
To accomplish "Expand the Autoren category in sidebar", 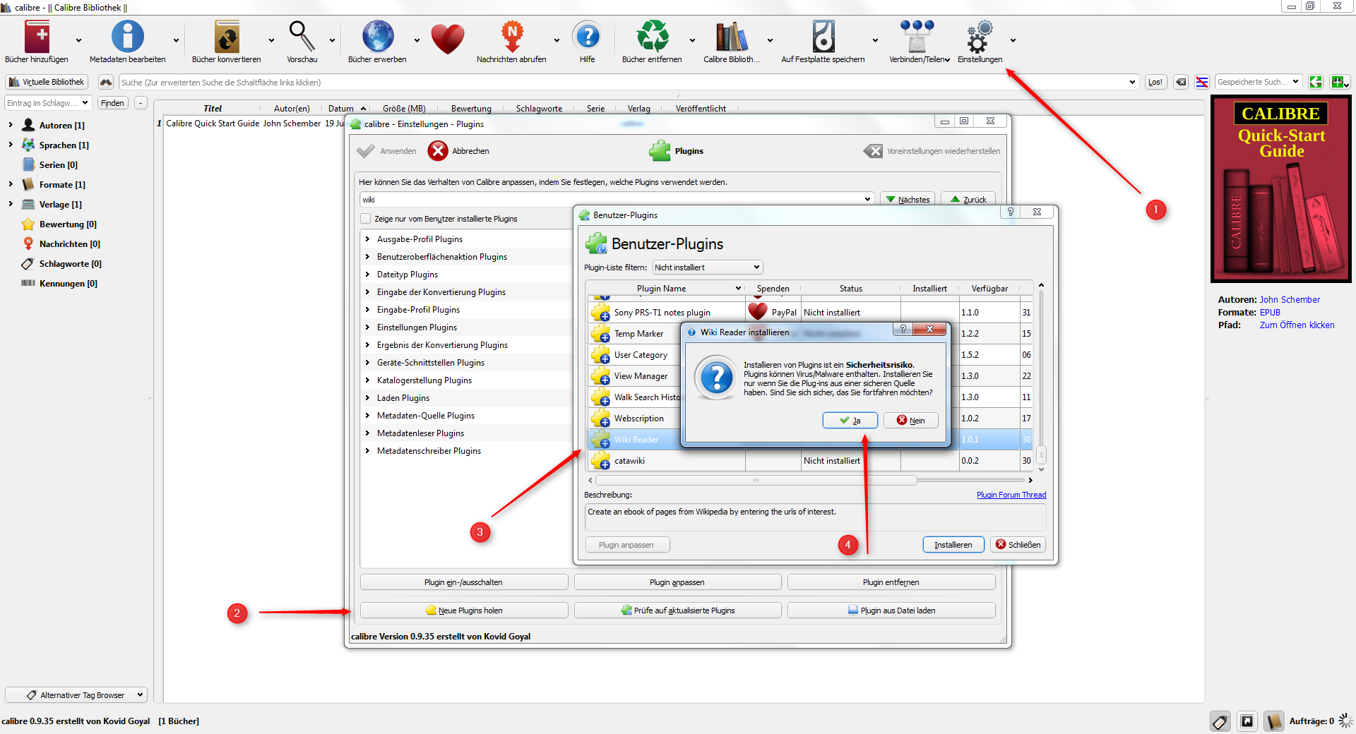I will click(11, 125).
